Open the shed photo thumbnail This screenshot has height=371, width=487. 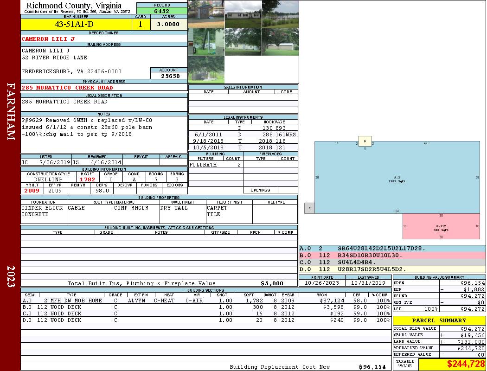tap(206, 14)
